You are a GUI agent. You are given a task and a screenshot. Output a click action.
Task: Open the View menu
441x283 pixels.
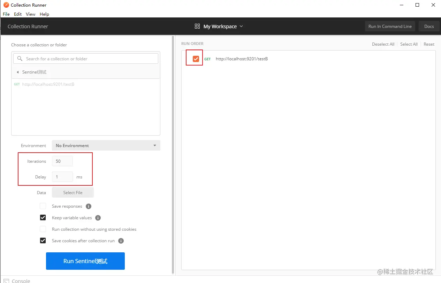pos(31,14)
